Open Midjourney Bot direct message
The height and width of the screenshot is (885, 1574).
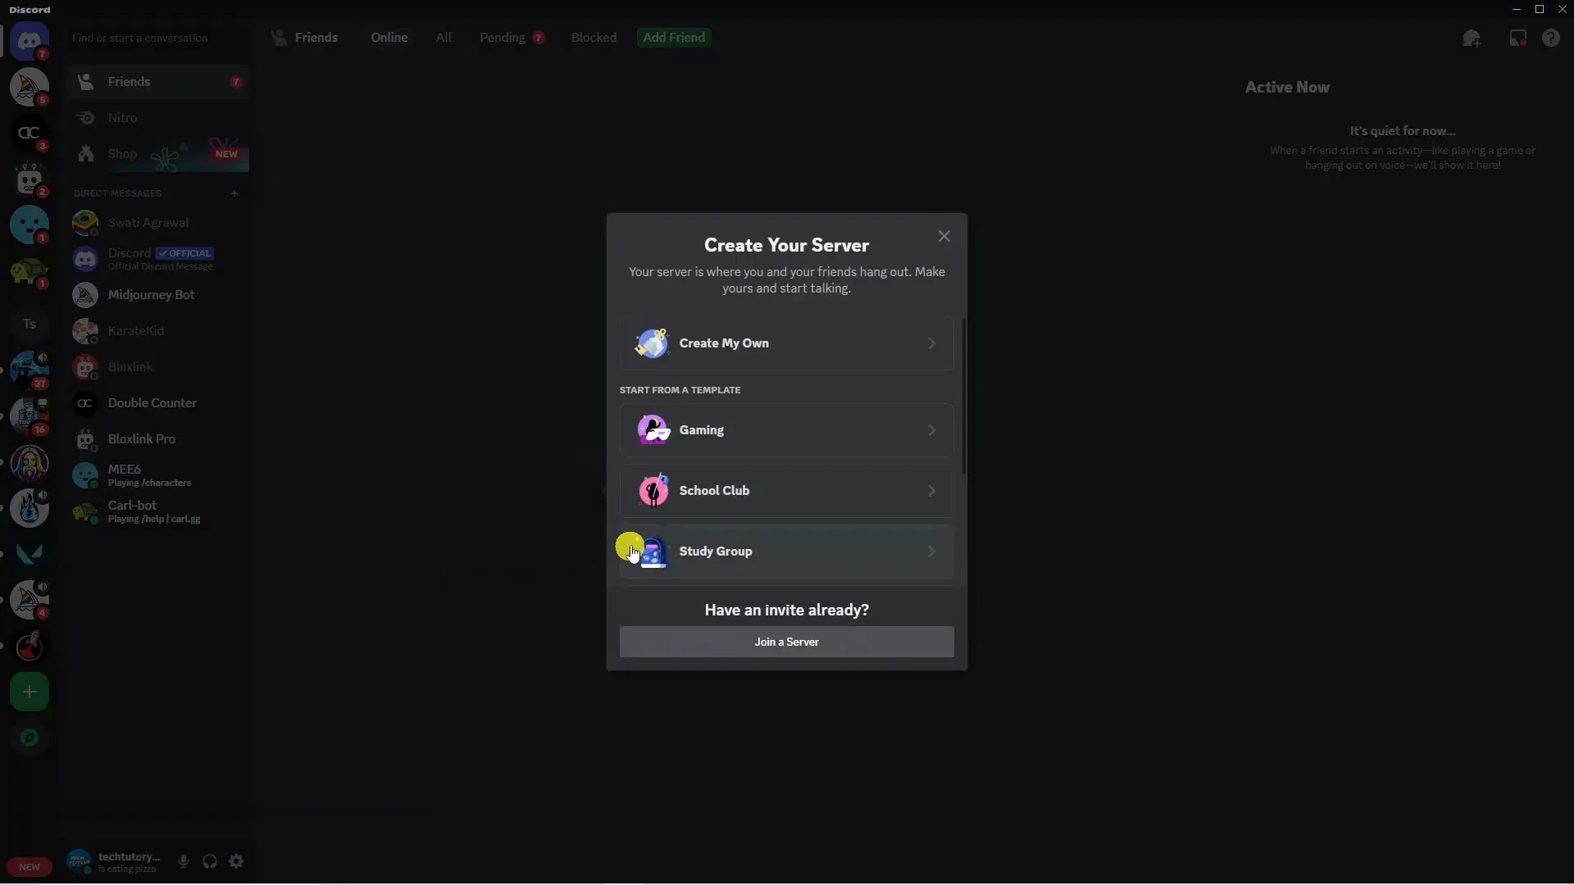(150, 294)
